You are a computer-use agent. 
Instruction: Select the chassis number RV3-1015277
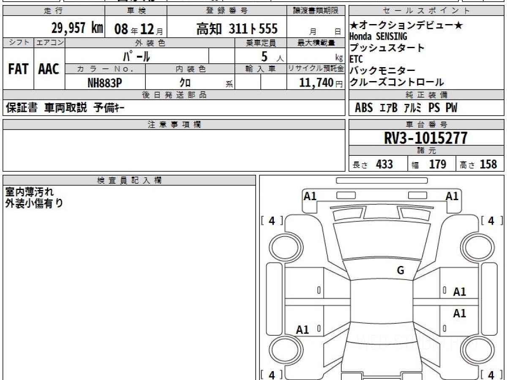pyautogui.click(x=425, y=138)
